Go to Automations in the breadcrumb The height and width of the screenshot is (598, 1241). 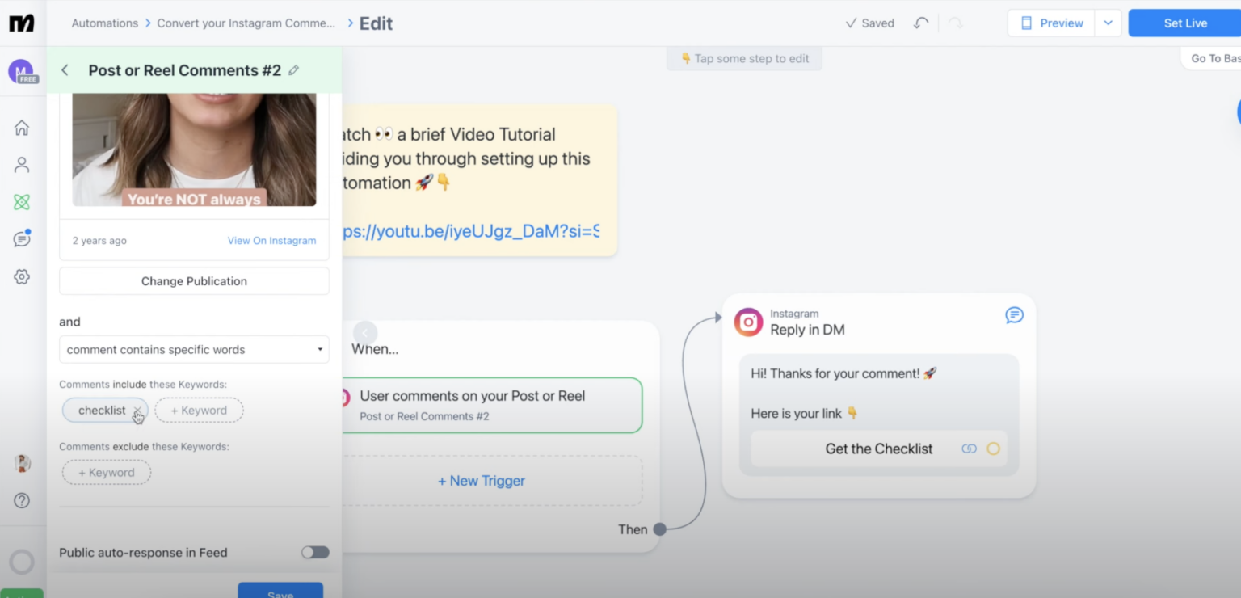pos(105,23)
